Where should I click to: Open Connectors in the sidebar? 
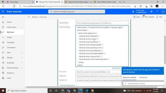11,48
